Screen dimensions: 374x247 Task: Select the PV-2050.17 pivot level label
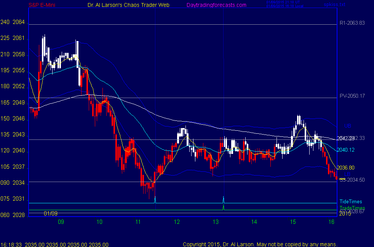point(352,96)
